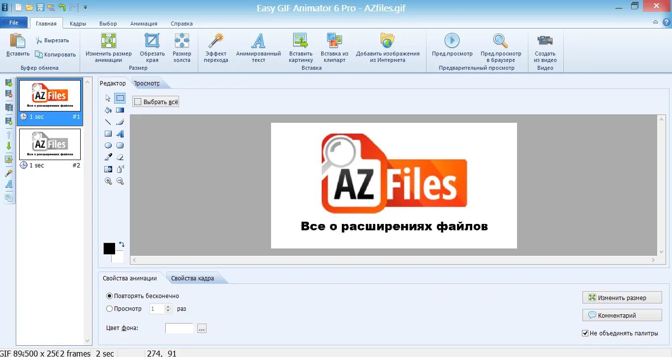
Task: Click the zoom out magnifier tool
Action: pyautogui.click(x=120, y=181)
